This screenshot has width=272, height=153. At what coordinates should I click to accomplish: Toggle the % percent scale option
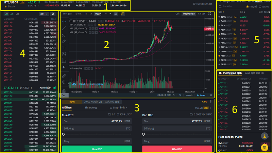click(180, 95)
